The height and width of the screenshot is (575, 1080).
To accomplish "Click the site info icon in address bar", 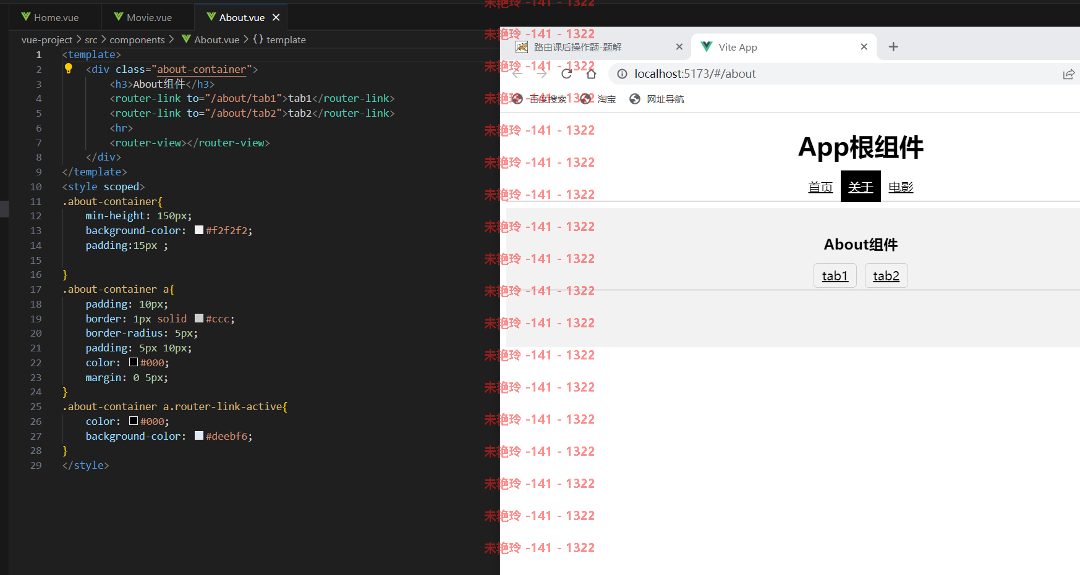I will pyautogui.click(x=622, y=74).
